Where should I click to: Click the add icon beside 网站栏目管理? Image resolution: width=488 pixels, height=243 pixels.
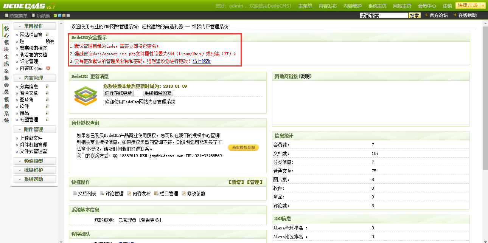(x=47, y=35)
